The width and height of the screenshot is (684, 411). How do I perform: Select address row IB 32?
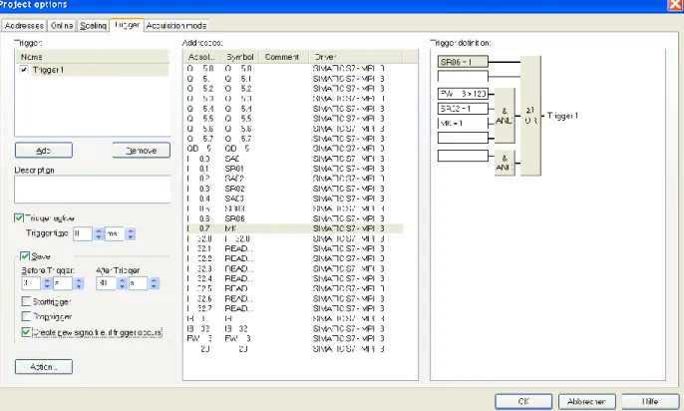293,329
